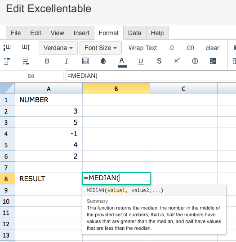Click the clear formatting button

213,48
